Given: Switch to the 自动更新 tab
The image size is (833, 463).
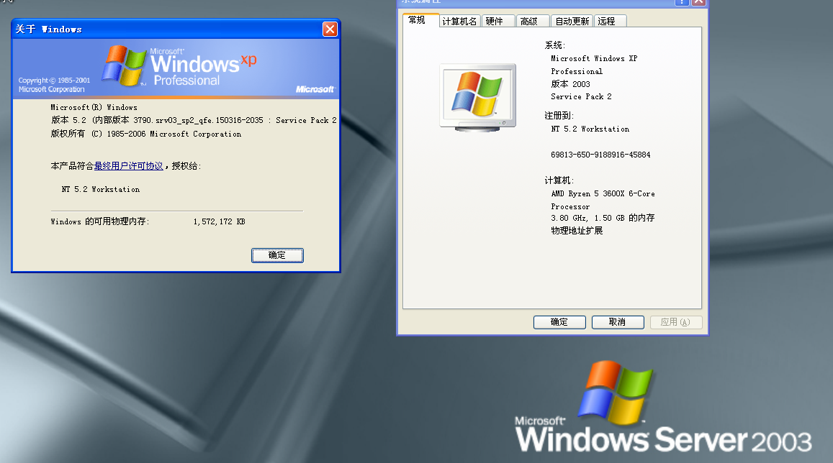Looking at the screenshot, I should pyautogui.click(x=572, y=21).
